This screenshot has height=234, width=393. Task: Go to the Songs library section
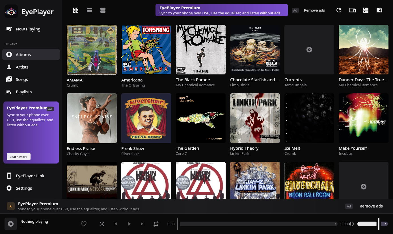31,79
